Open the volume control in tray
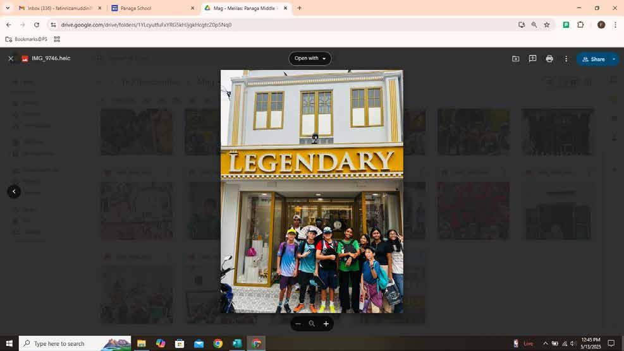This screenshot has height=351, width=624. pyautogui.click(x=573, y=343)
